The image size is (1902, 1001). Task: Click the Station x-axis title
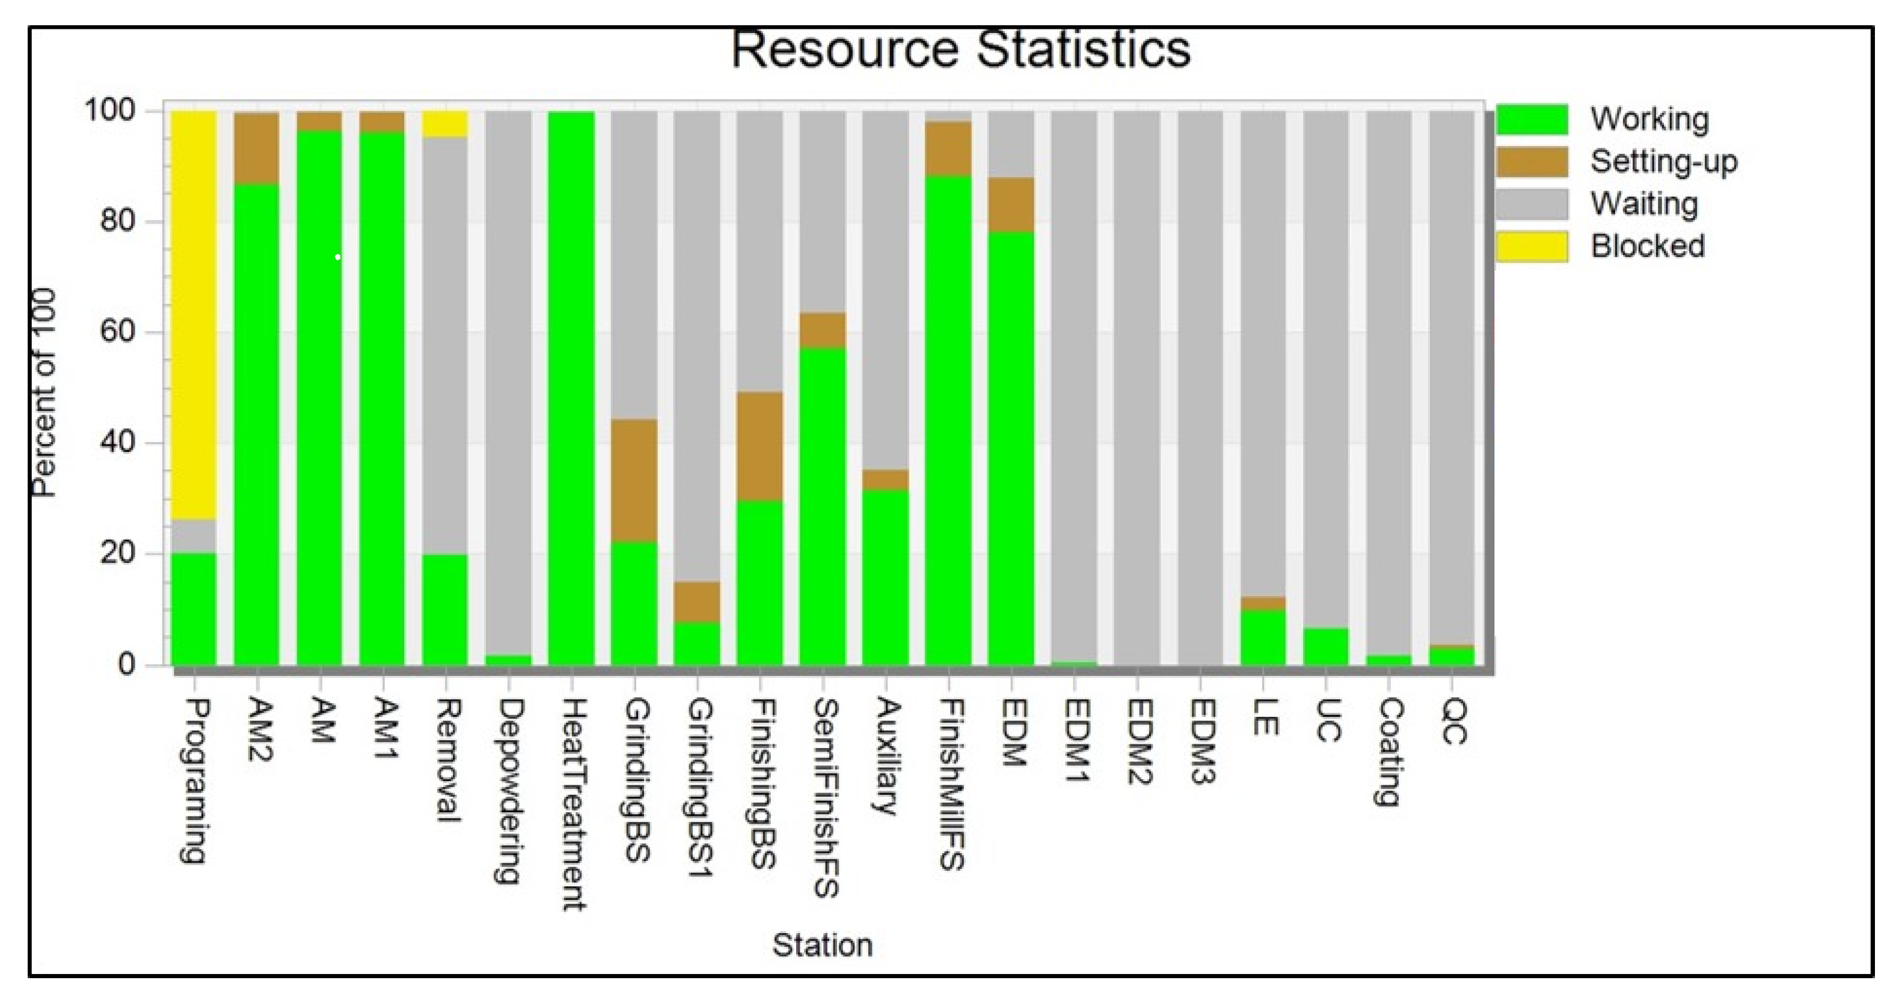point(822,945)
